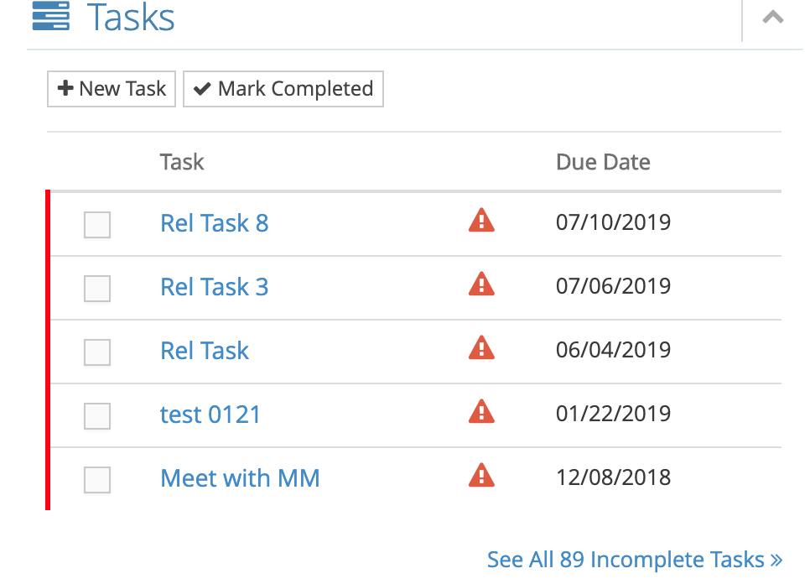See All 89 Incomplete Tasks
This screenshot has width=810, height=584.
[635, 560]
